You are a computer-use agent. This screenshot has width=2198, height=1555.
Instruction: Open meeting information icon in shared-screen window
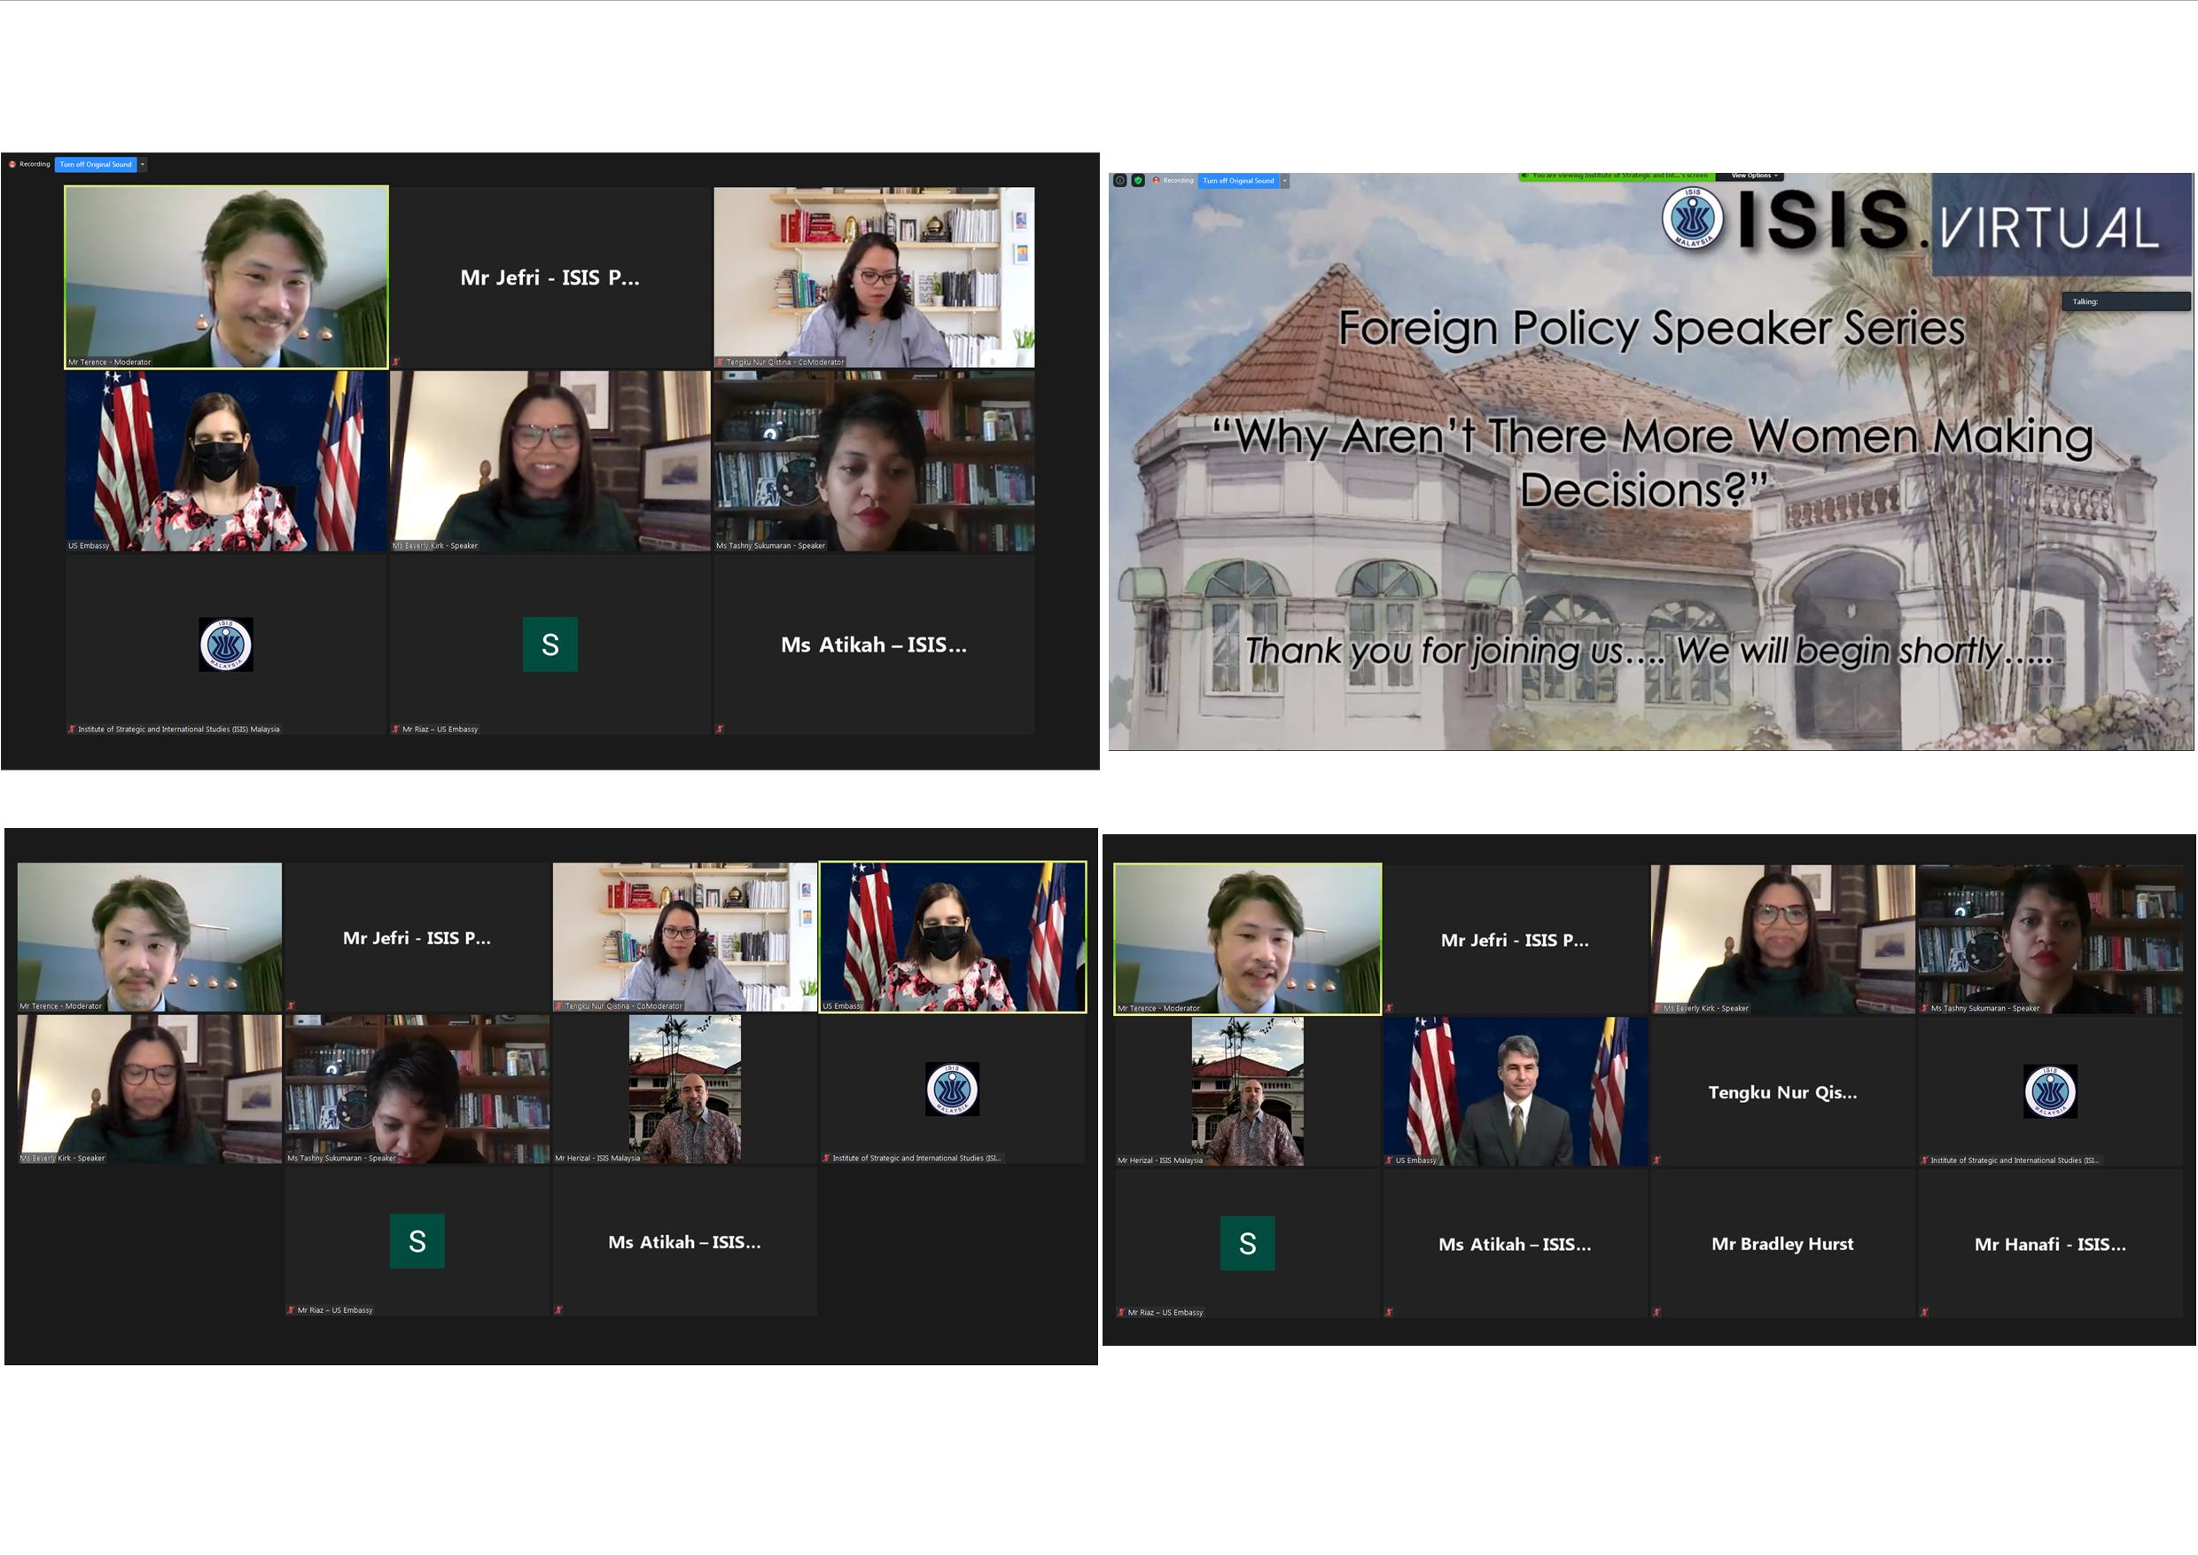click(x=1120, y=180)
